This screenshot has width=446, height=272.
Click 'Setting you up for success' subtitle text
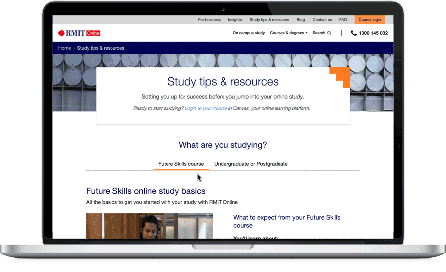click(223, 97)
